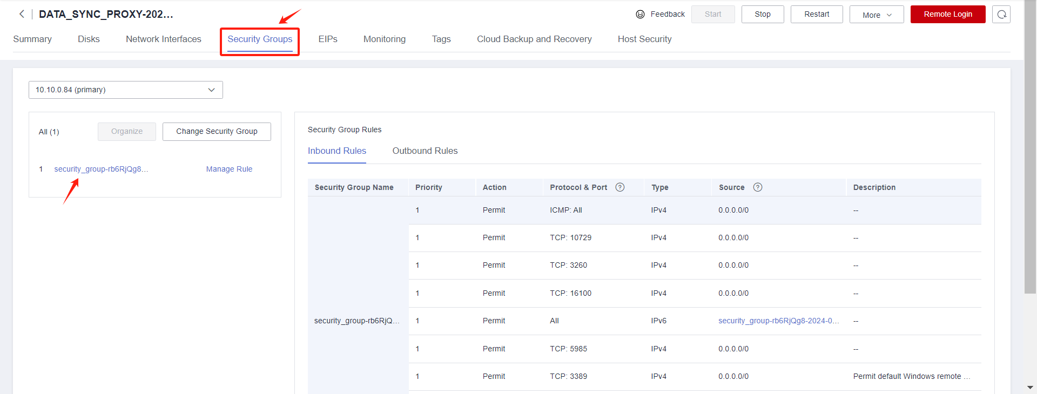Select the Inbound Rules tab
The height and width of the screenshot is (394, 1037).
(x=337, y=151)
